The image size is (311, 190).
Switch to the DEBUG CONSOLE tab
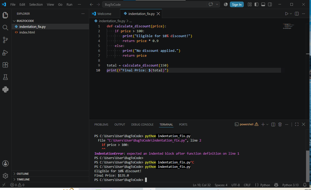point(142,125)
